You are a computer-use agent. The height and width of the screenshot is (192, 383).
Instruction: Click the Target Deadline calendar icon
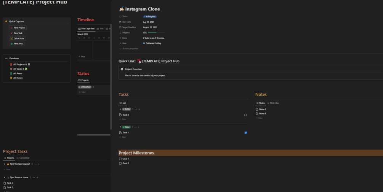coord(120,27)
